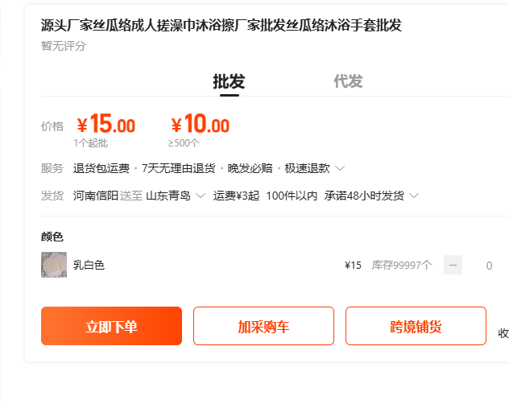Click the 立即下单 button
The height and width of the screenshot is (404, 509).
pyautogui.click(x=111, y=326)
